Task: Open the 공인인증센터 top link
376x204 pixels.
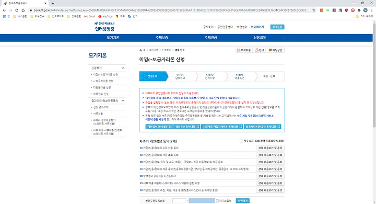Action: (x=225, y=27)
